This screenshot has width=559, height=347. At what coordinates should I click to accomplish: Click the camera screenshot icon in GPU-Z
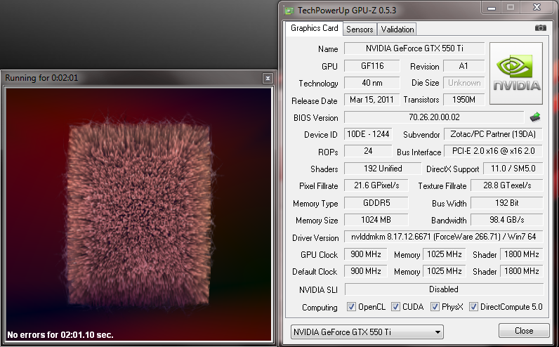(x=541, y=28)
